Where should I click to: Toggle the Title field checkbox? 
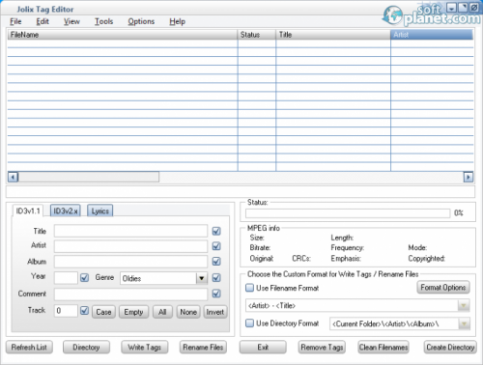(216, 231)
